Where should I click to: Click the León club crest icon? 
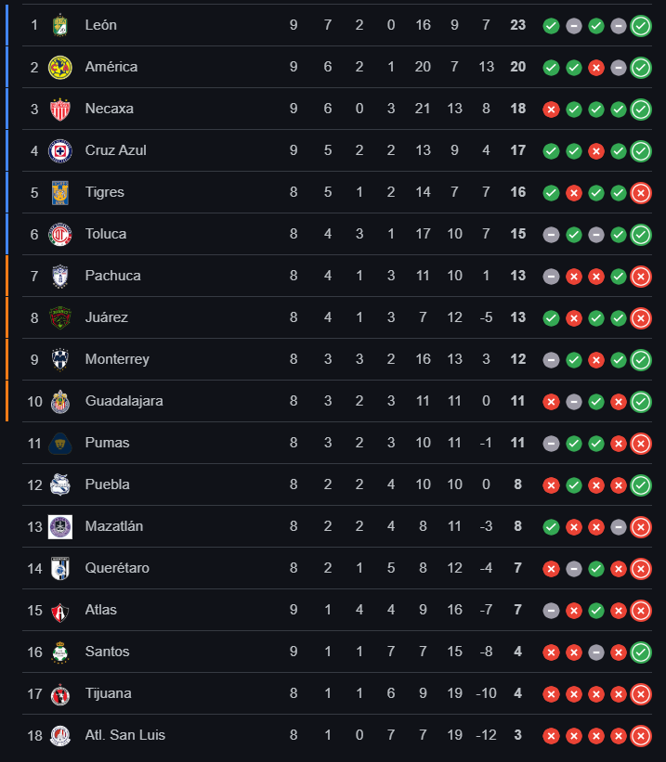click(59, 25)
